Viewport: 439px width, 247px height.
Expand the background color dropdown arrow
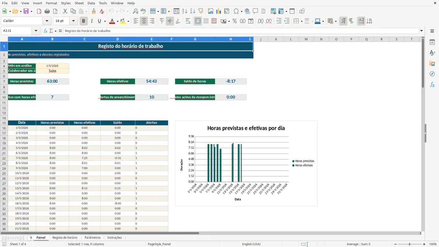click(x=128, y=21)
